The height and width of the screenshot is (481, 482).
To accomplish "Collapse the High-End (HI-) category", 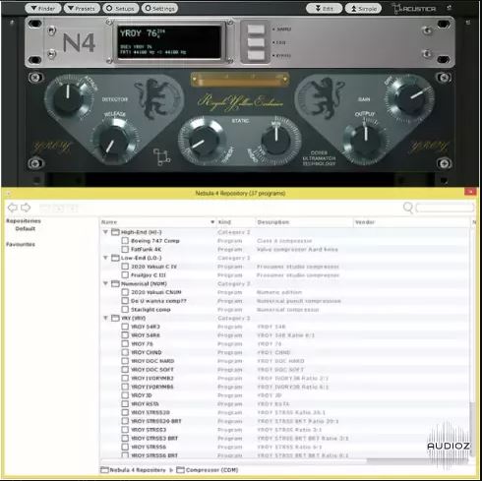I will (105, 232).
